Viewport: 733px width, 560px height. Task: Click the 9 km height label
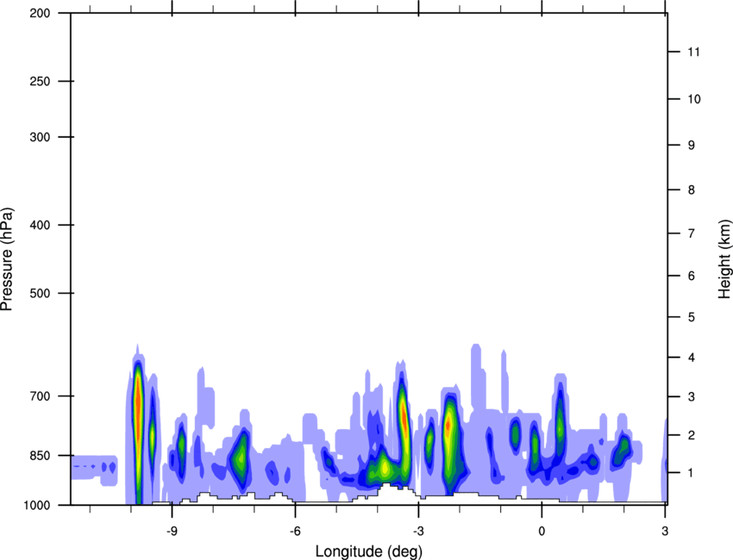692,146
